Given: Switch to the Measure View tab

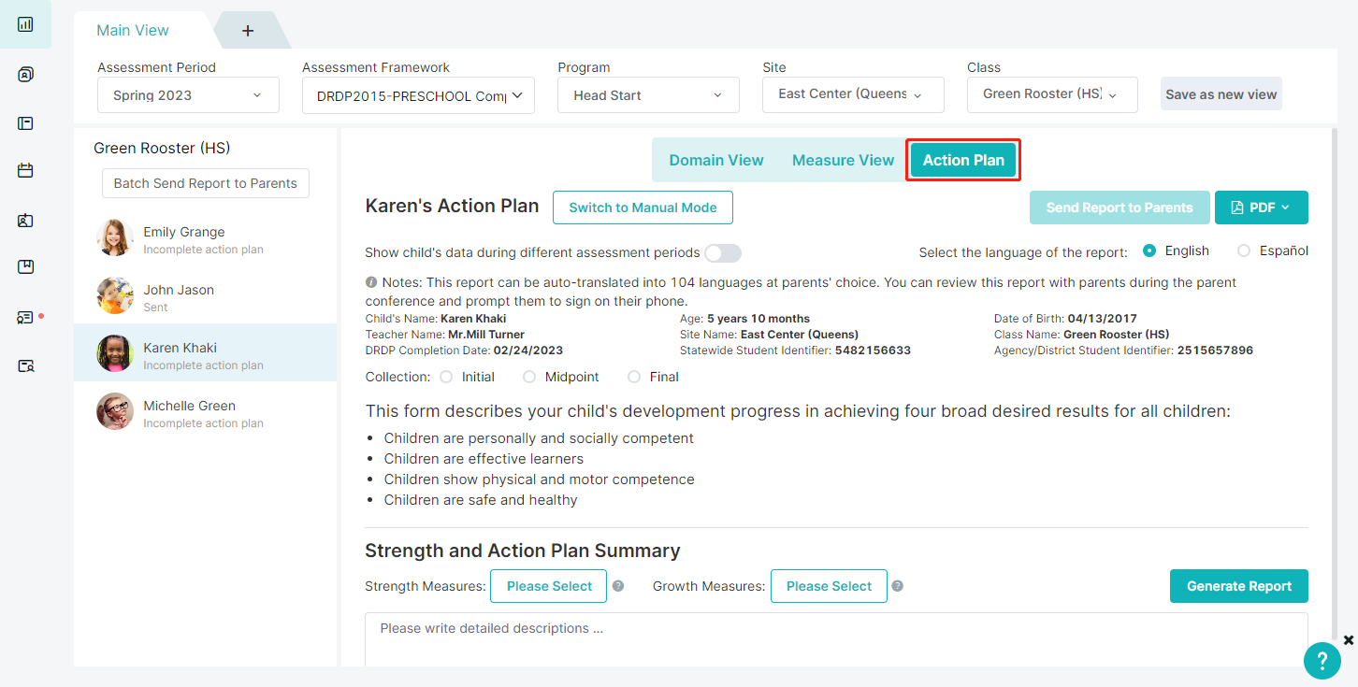Looking at the screenshot, I should pos(843,160).
